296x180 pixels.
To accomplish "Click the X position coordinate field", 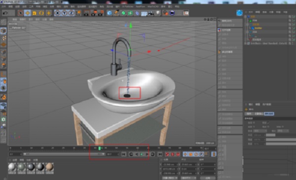I will [171, 164].
